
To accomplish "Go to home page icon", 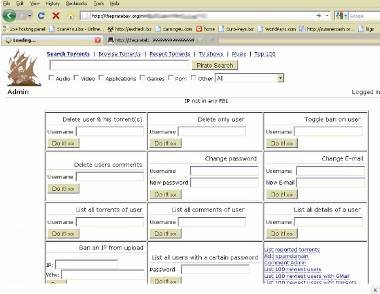I will pos(70,16).
